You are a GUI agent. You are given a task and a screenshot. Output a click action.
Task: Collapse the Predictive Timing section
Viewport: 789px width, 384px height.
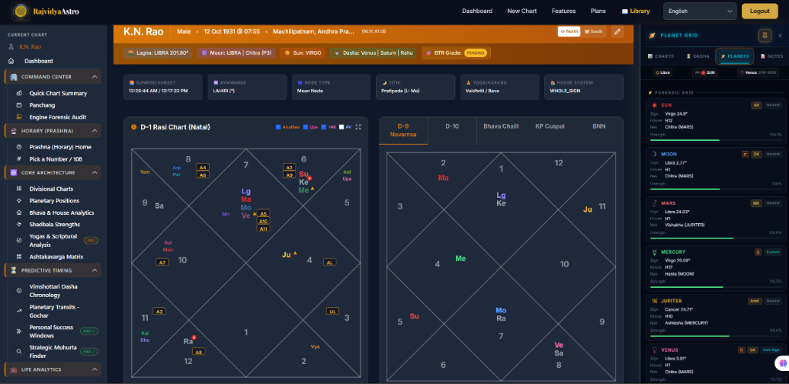pyautogui.click(x=95, y=270)
